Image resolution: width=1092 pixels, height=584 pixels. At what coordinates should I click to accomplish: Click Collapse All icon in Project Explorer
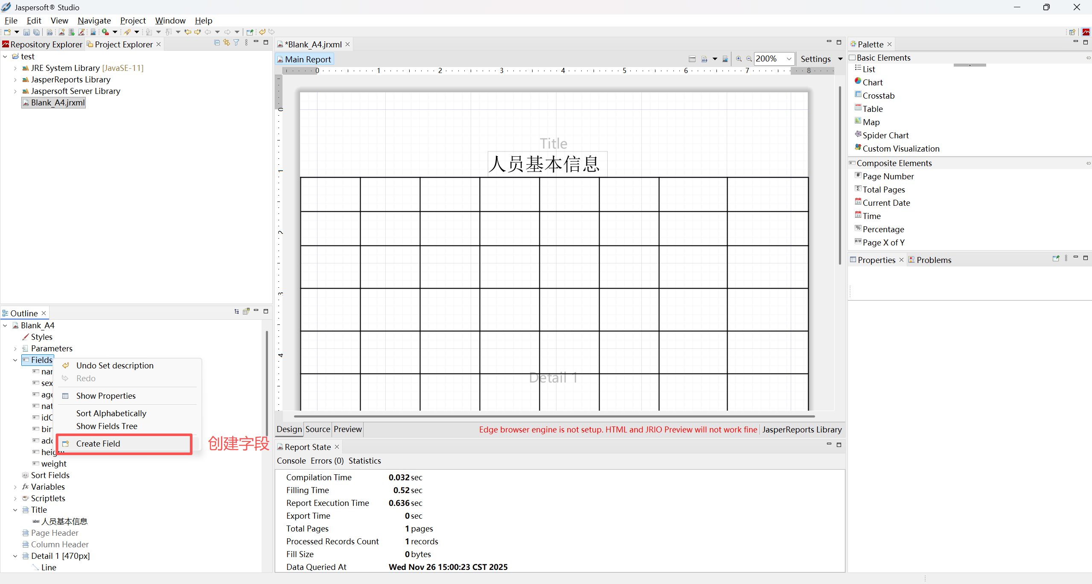[217, 43]
